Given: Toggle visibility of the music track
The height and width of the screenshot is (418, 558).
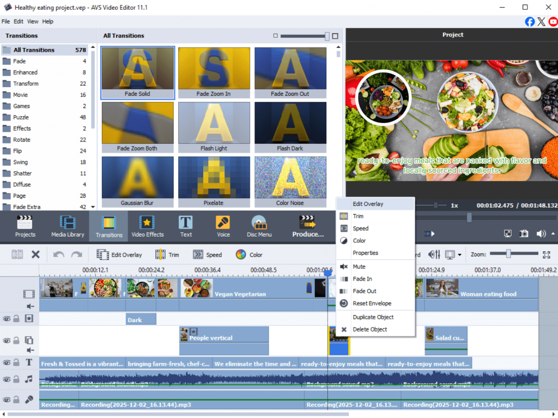Looking at the screenshot, I should 7,379.
